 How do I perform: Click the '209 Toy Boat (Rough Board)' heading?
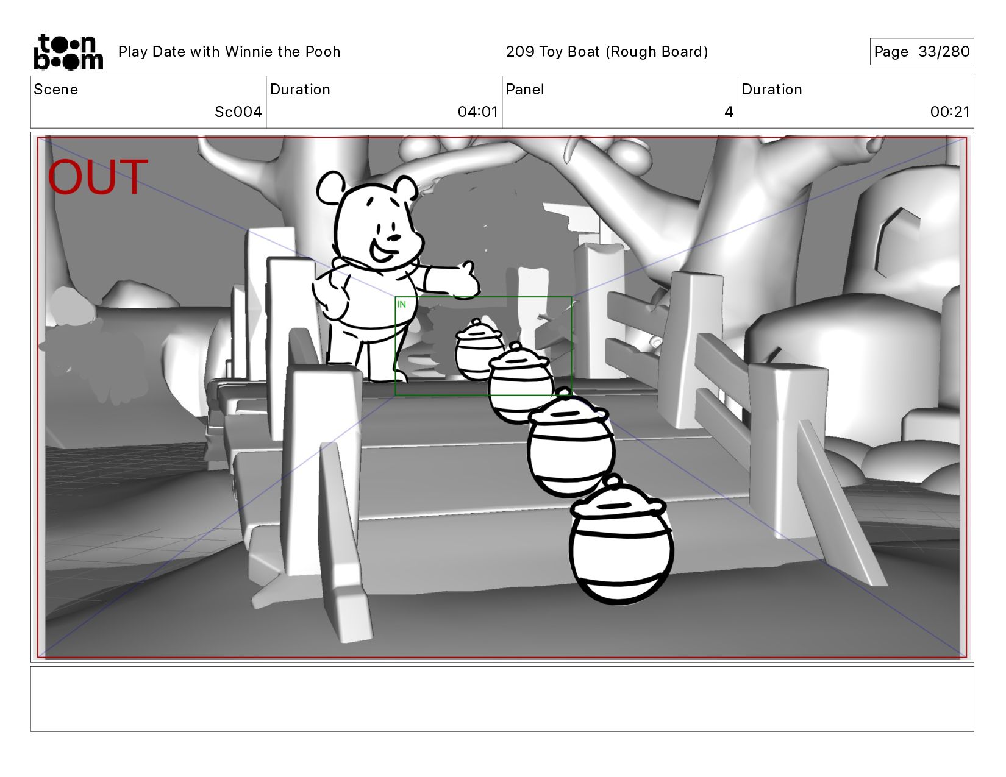607,52
